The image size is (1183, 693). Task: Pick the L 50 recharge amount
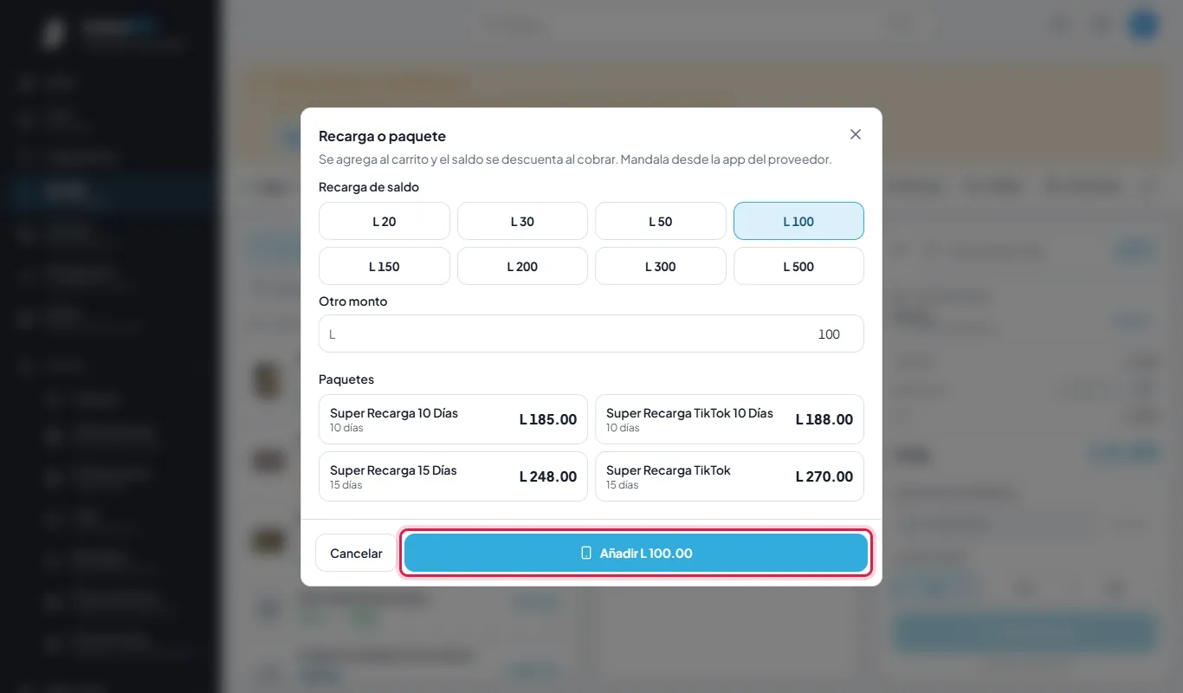(x=661, y=221)
